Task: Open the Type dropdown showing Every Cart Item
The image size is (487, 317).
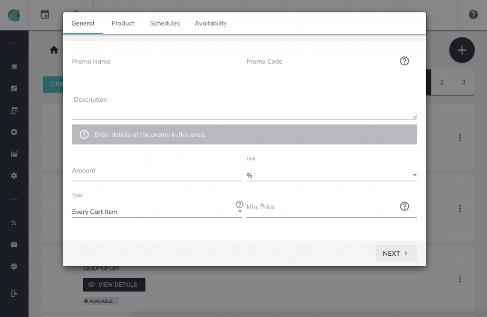Action: pos(157,212)
